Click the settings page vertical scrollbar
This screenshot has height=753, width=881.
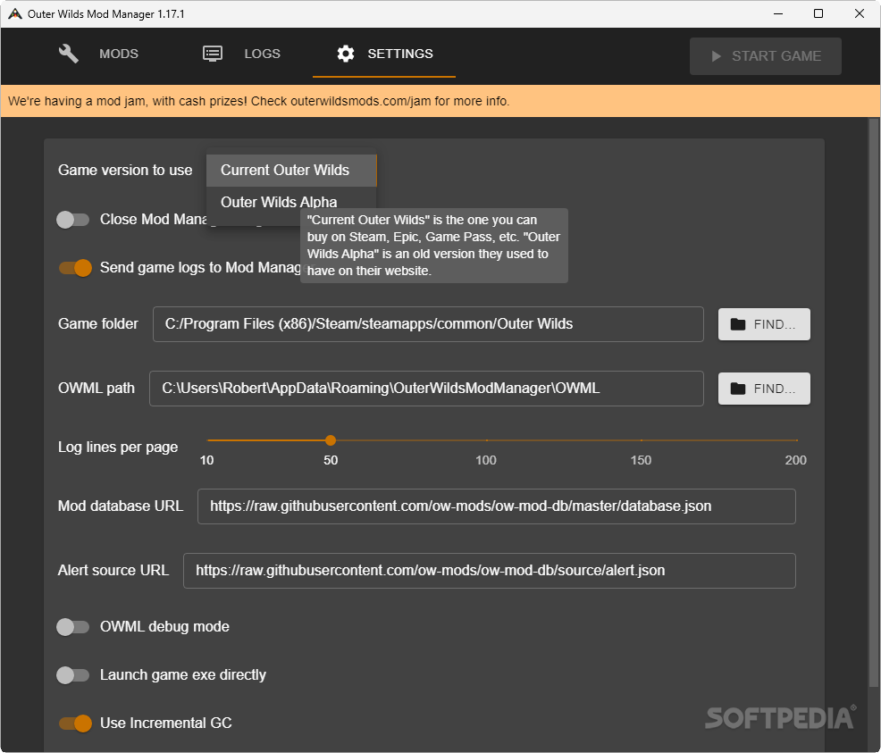pos(874,402)
